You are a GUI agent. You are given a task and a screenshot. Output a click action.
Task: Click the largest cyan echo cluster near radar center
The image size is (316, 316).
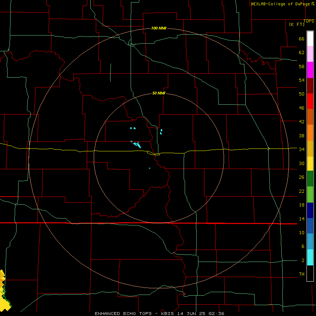tap(136, 144)
